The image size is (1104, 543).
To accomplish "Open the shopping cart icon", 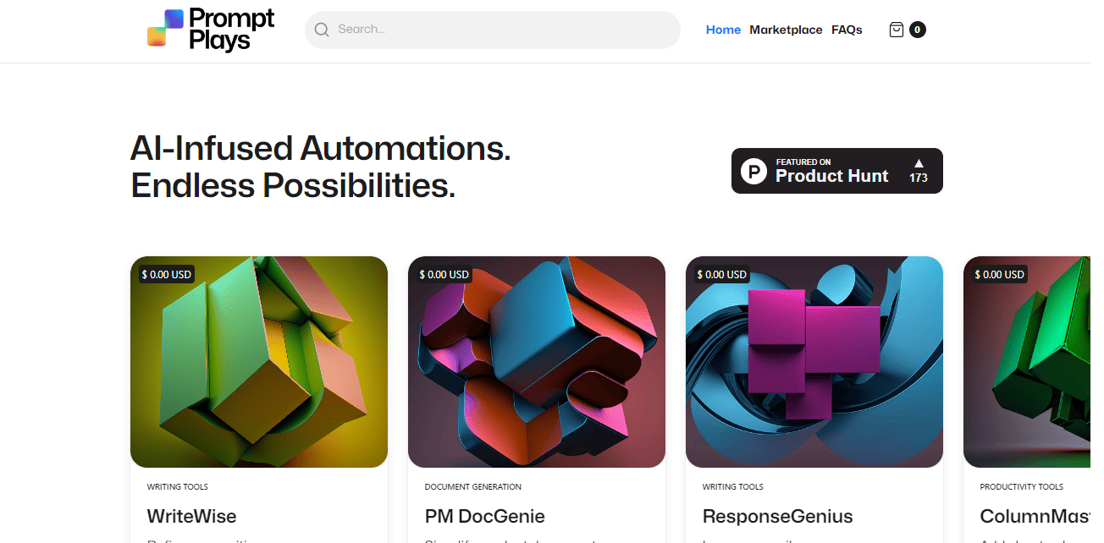I will [x=896, y=30].
